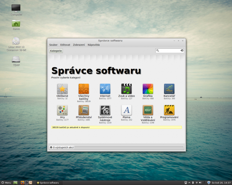The image size is (232, 185).
Task: Open the file manager launcher in panel
Action: pyautogui.click(x=31, y=183)
